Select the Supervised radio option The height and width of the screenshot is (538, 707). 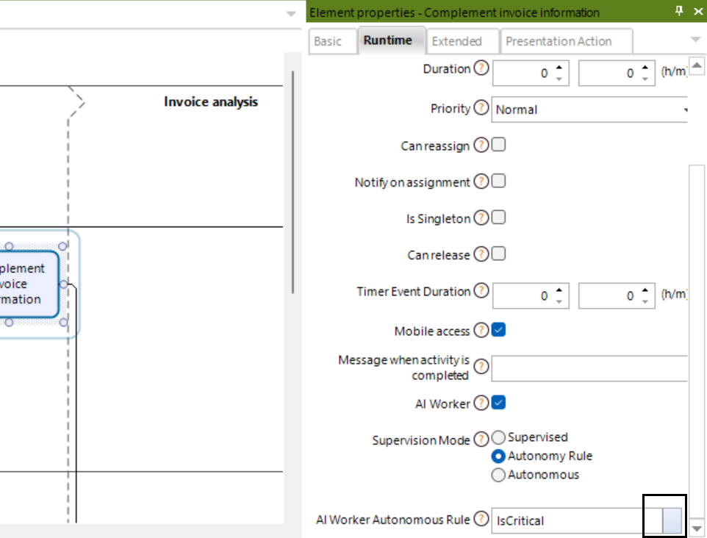498,437
